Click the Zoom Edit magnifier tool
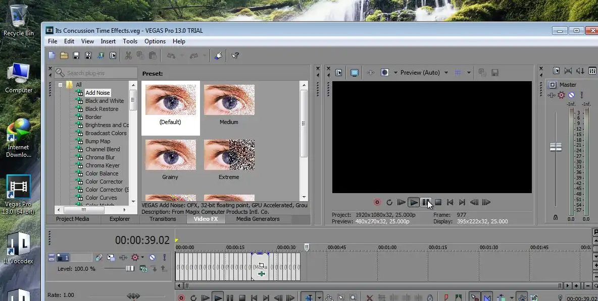This screenshot has height=301, width=598. (x=353, y=298)
